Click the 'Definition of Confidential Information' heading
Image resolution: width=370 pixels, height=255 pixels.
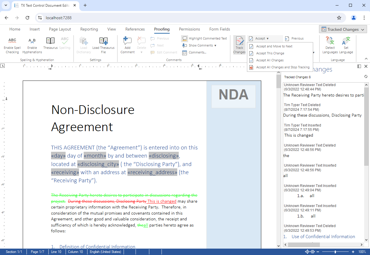pos(97,247)
